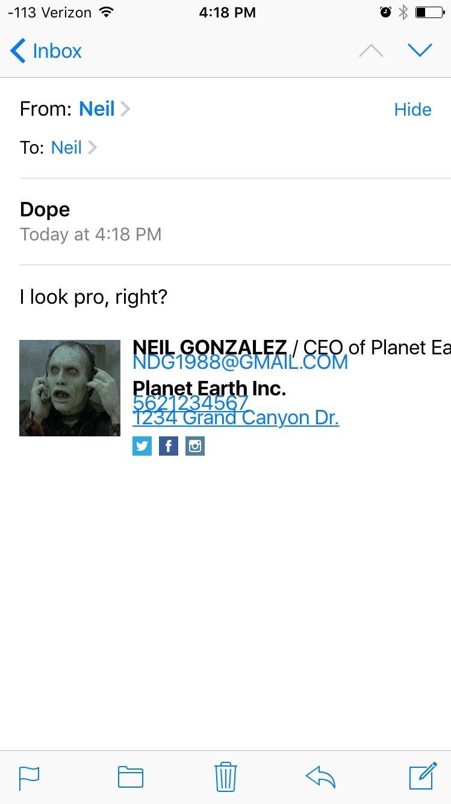451x804 pixels.
Task: Compose a new message with pencil icon
Action: (x=423, y=776)
